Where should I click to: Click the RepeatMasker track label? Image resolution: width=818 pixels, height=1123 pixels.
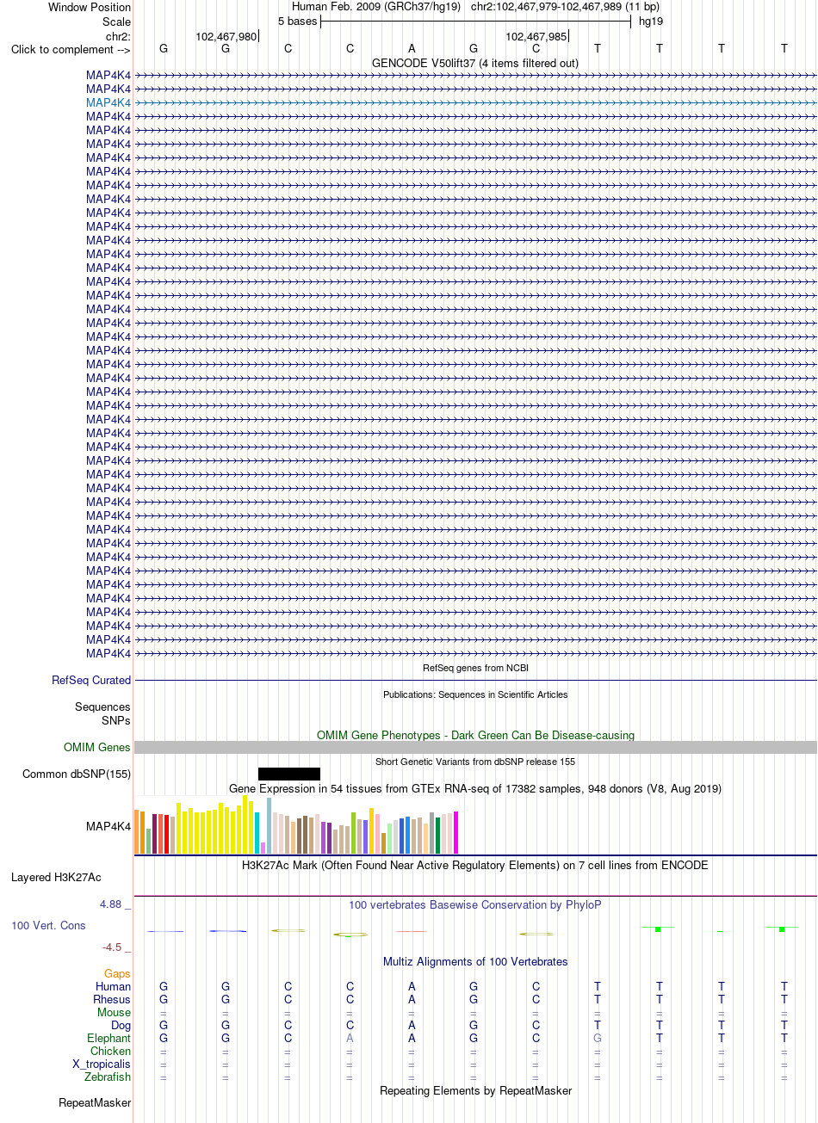95,1102
